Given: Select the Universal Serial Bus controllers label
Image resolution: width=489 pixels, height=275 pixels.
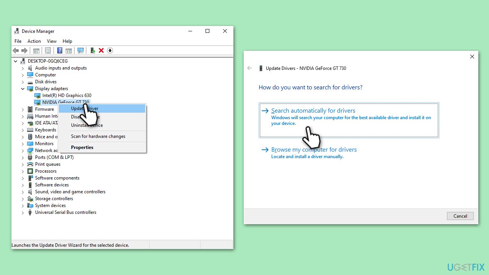Looking at the screenshot, I should [x=66, y=212].
